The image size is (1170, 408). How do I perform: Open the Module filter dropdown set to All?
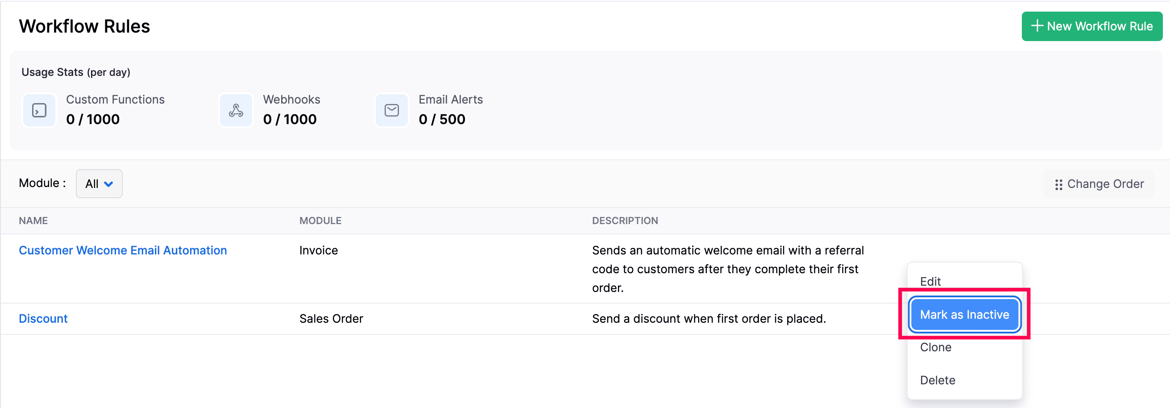(99, 183)
